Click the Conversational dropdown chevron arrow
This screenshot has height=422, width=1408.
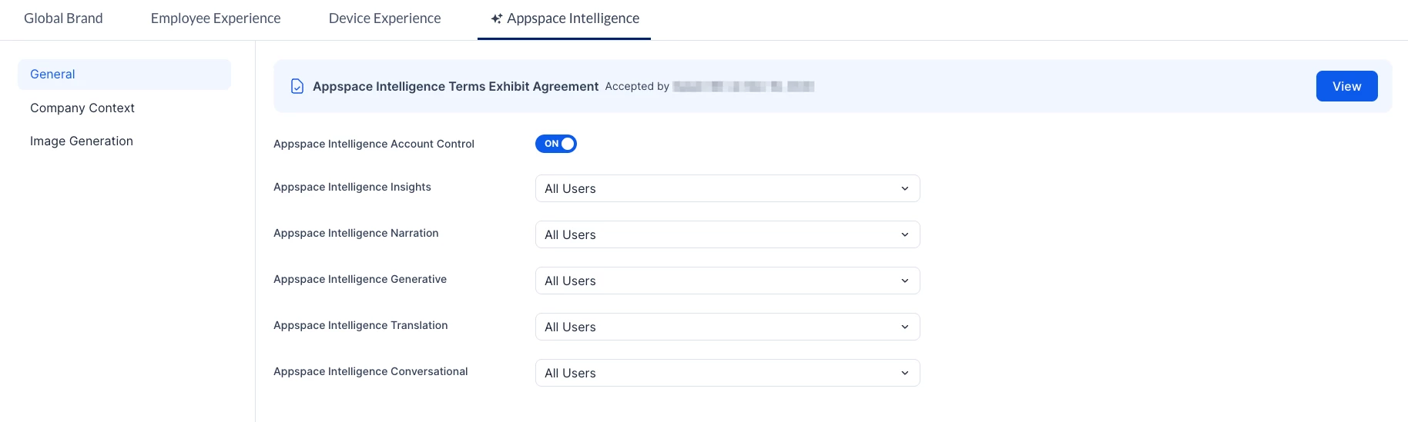click(x=904, y=373)
